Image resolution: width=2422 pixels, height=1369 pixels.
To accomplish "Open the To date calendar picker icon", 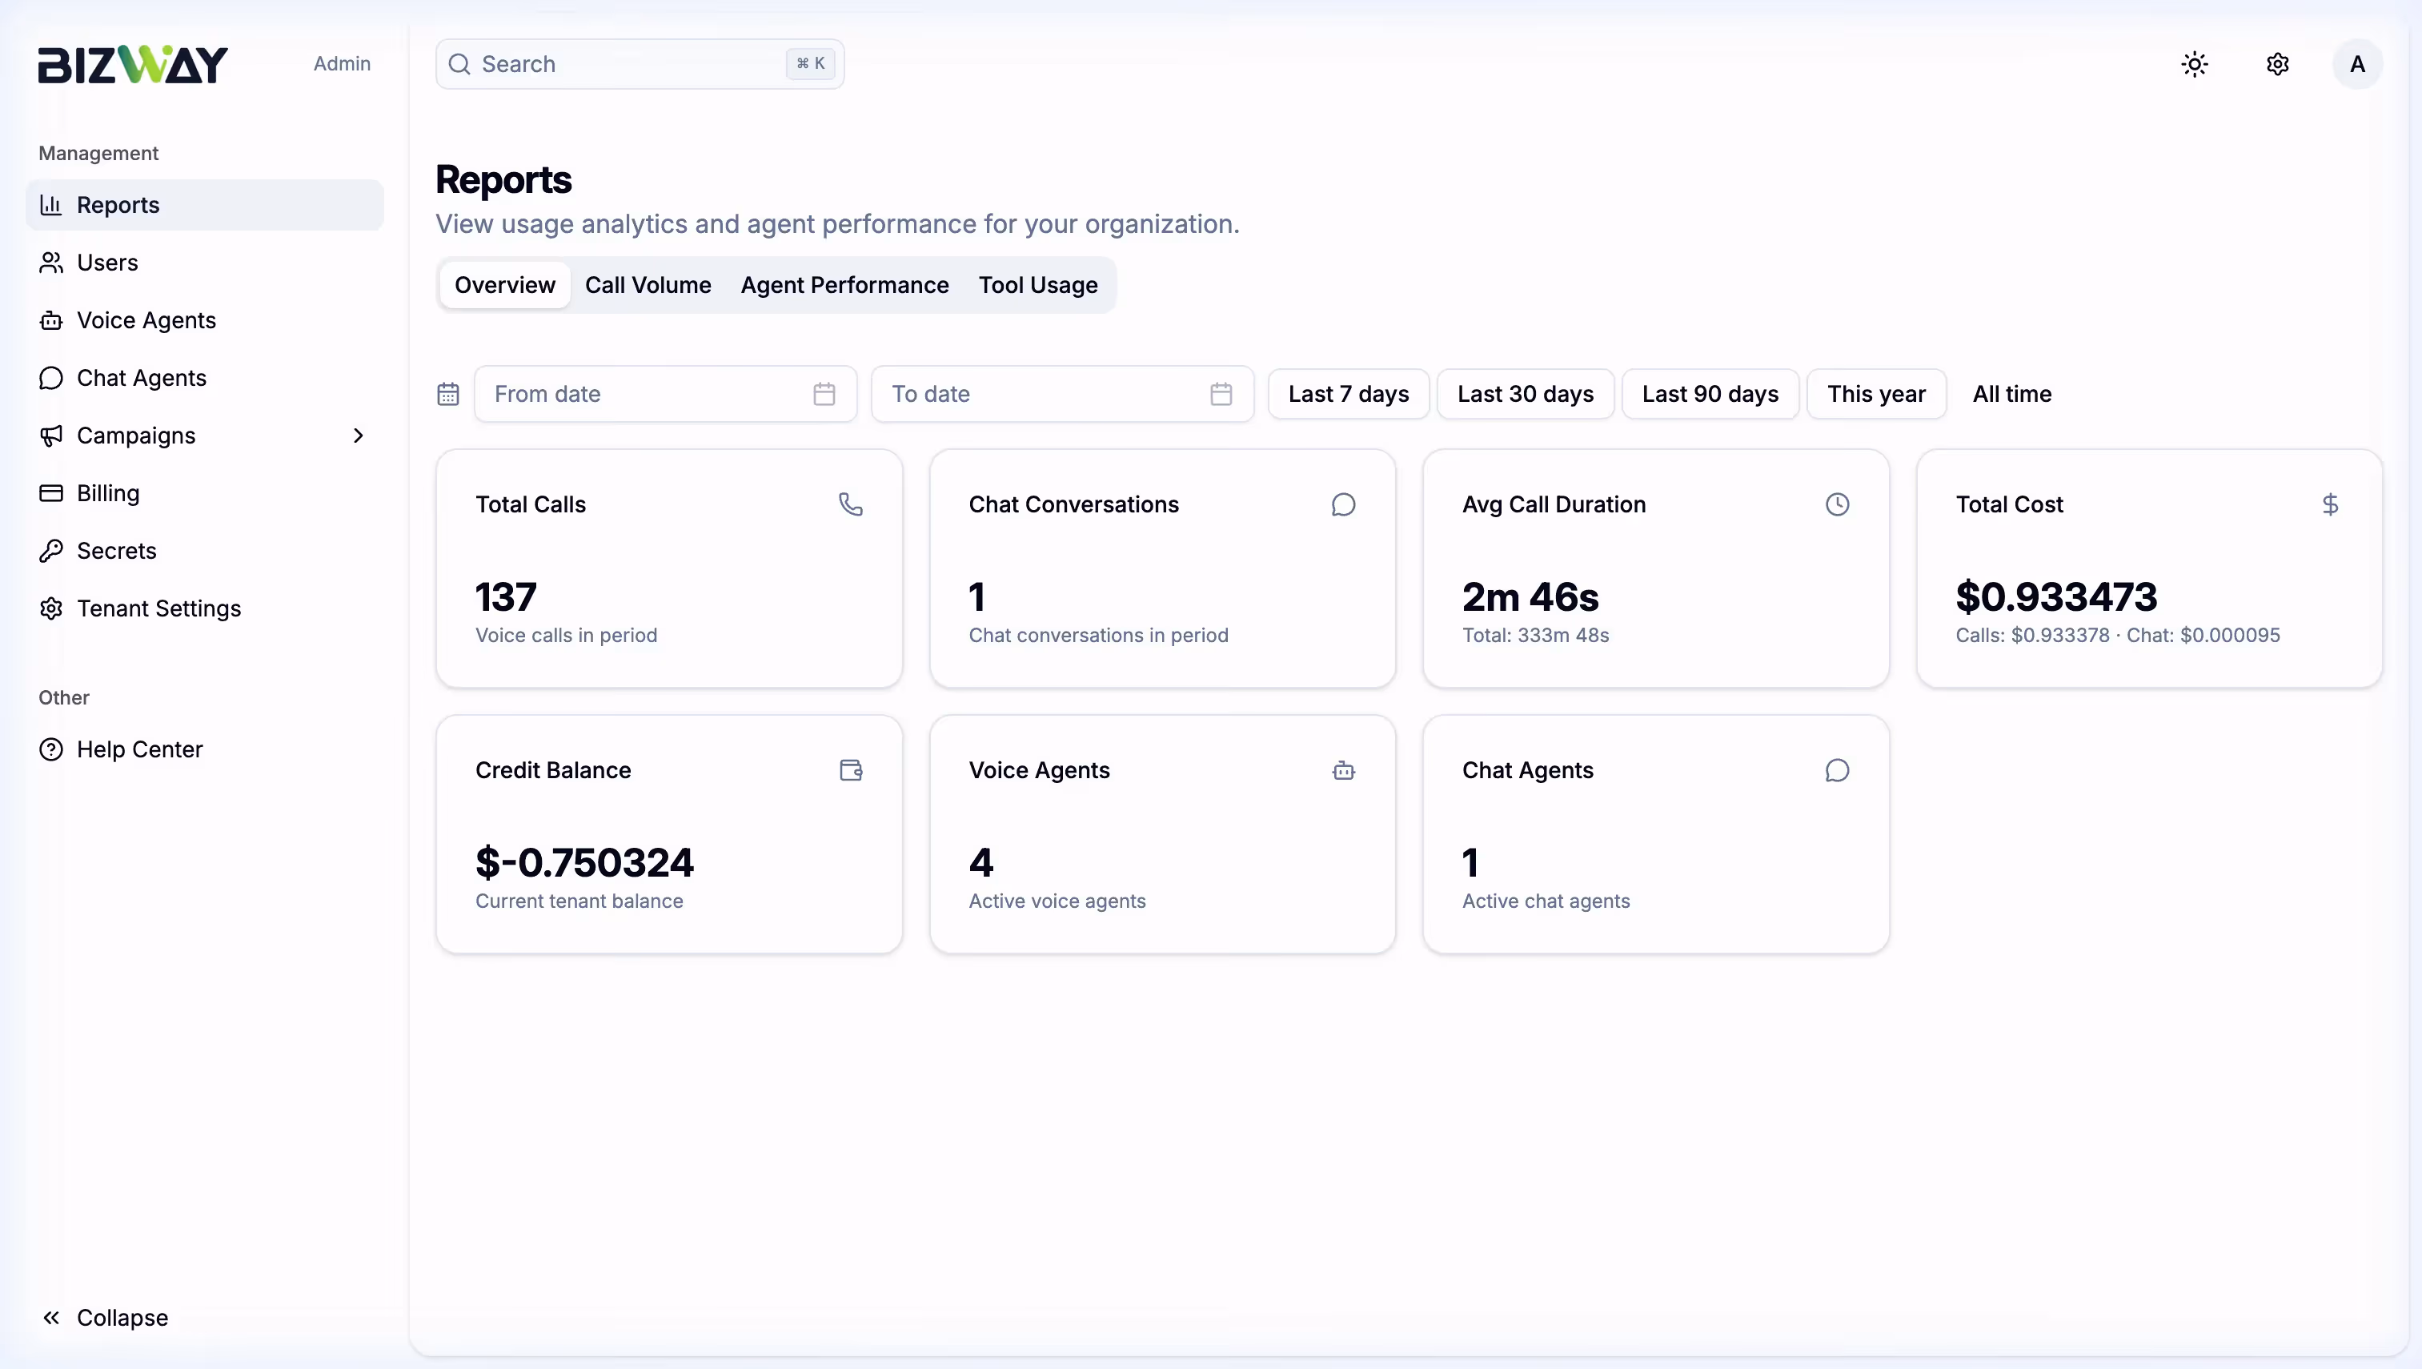I will pyautogui.click(x=1221, y=394).
